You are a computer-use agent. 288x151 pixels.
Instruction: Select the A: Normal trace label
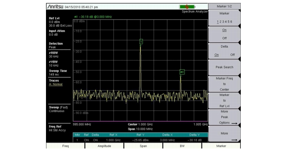pyautogui.click(x=56, y=84)
